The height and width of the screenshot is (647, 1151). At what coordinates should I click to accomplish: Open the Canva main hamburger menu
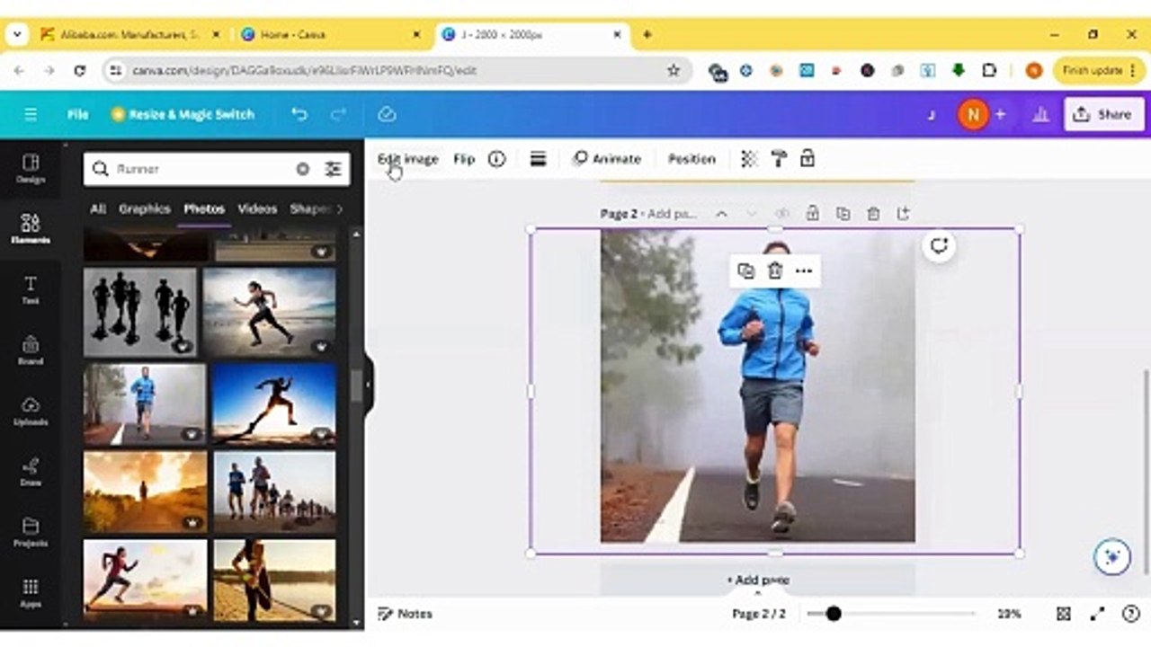coord(31,114)
